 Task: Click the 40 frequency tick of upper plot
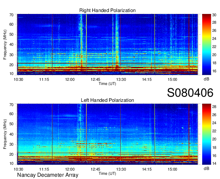[11, 44]
